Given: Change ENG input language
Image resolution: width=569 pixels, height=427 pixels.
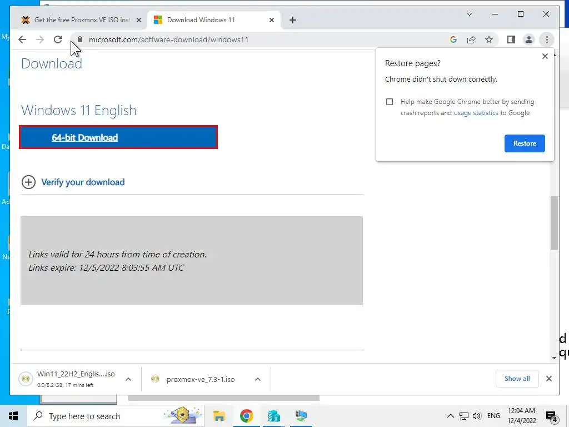Looking at the screenshot, I should tap(493, 416).
